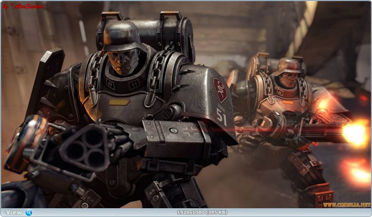Click the foreground soldier's face
This screenshot has height=217, width=372.
click(x=124, y=59)
